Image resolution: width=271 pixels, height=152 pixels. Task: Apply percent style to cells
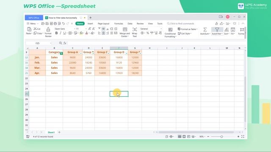148,33
